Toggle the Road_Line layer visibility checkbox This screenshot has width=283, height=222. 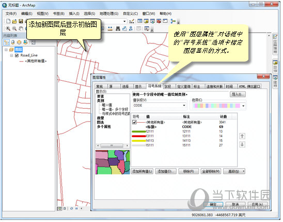tap(17, 55)
